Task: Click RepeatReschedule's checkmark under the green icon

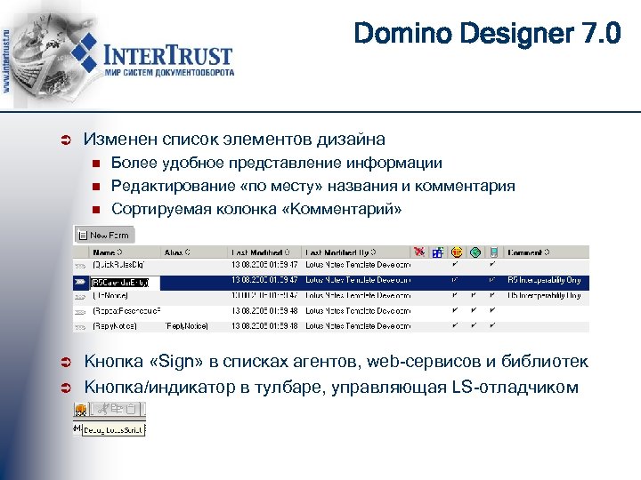Action: pyautogui.click(x=474, y=310)
